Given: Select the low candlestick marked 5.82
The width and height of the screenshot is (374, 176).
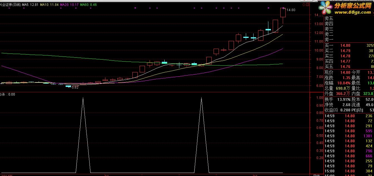Looking at the screenshot, I should (x=68, y=86).
